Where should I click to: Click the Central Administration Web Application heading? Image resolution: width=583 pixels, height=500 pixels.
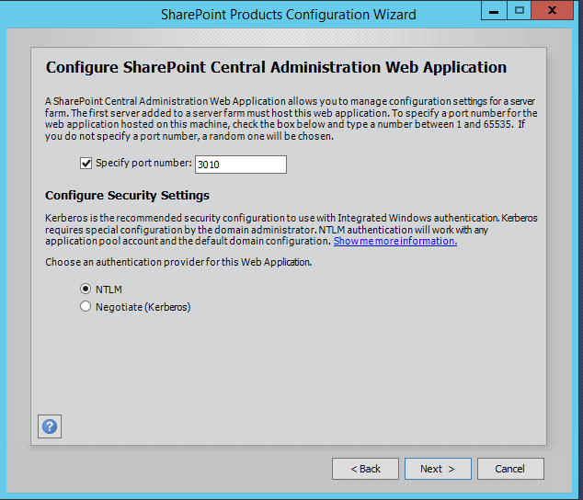276,67
